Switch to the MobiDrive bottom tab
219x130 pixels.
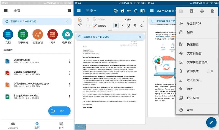click(12, 125)
